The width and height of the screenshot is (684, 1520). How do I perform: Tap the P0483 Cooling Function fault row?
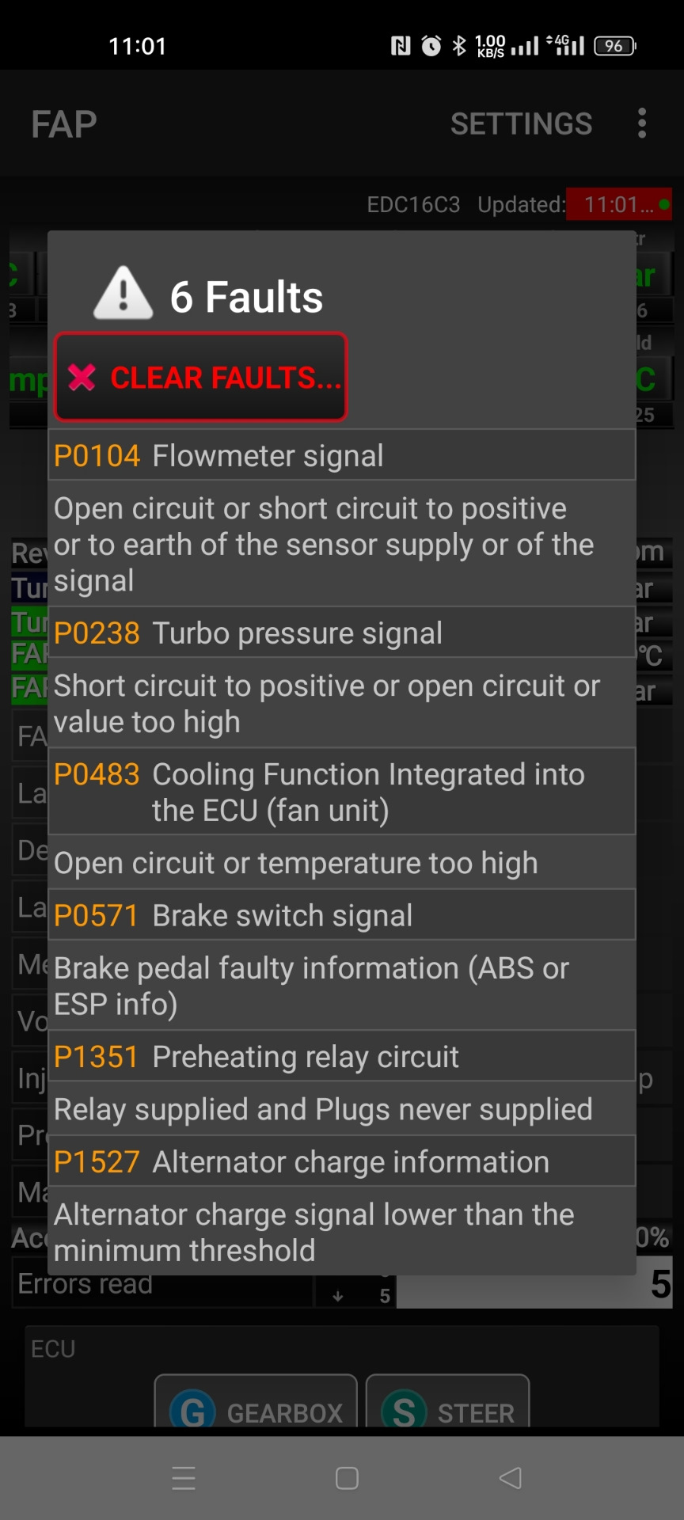pos(341,792)
